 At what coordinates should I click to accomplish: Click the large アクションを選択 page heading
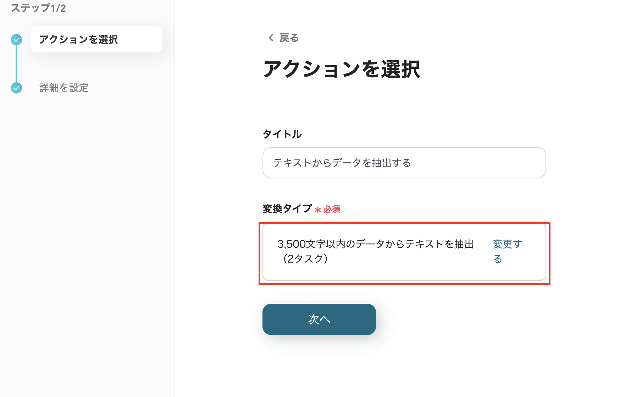(x=342, y=69)
